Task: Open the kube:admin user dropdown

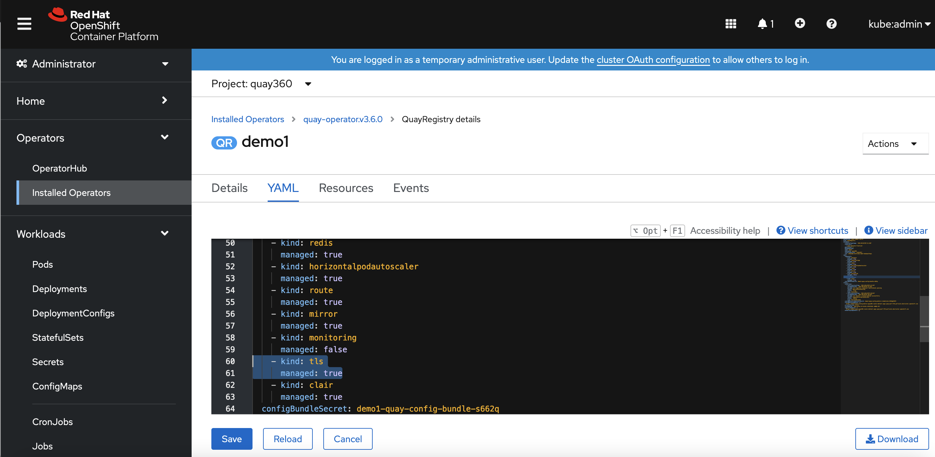Action: [899, 24]
